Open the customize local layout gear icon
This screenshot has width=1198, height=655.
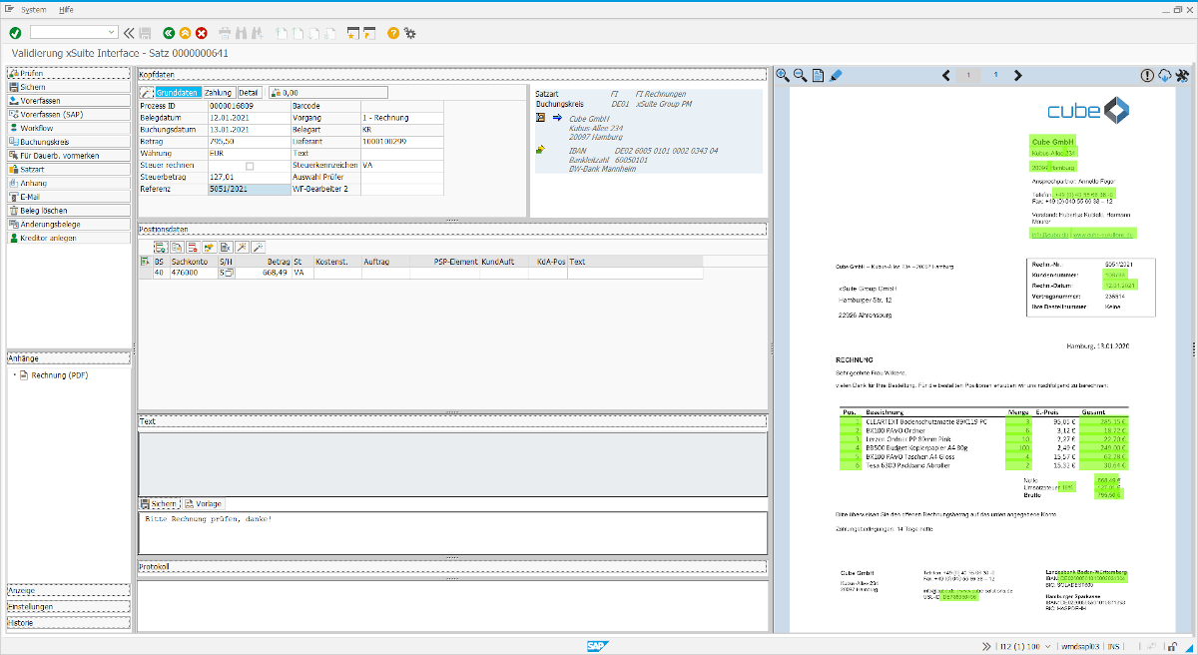pos(409,33)
